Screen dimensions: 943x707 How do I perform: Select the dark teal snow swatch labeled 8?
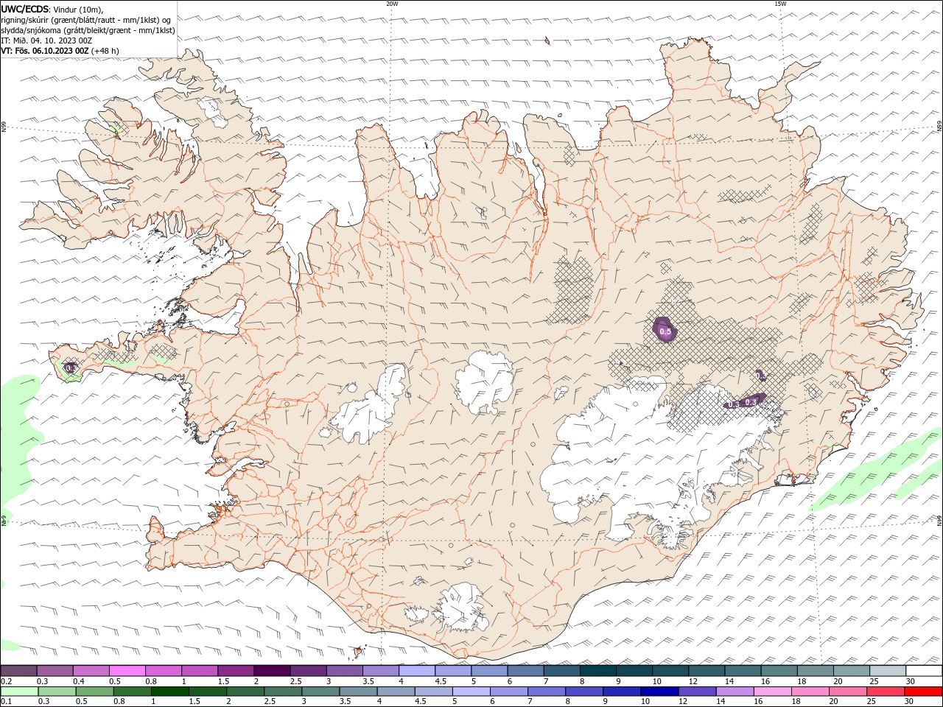(598, 671)
